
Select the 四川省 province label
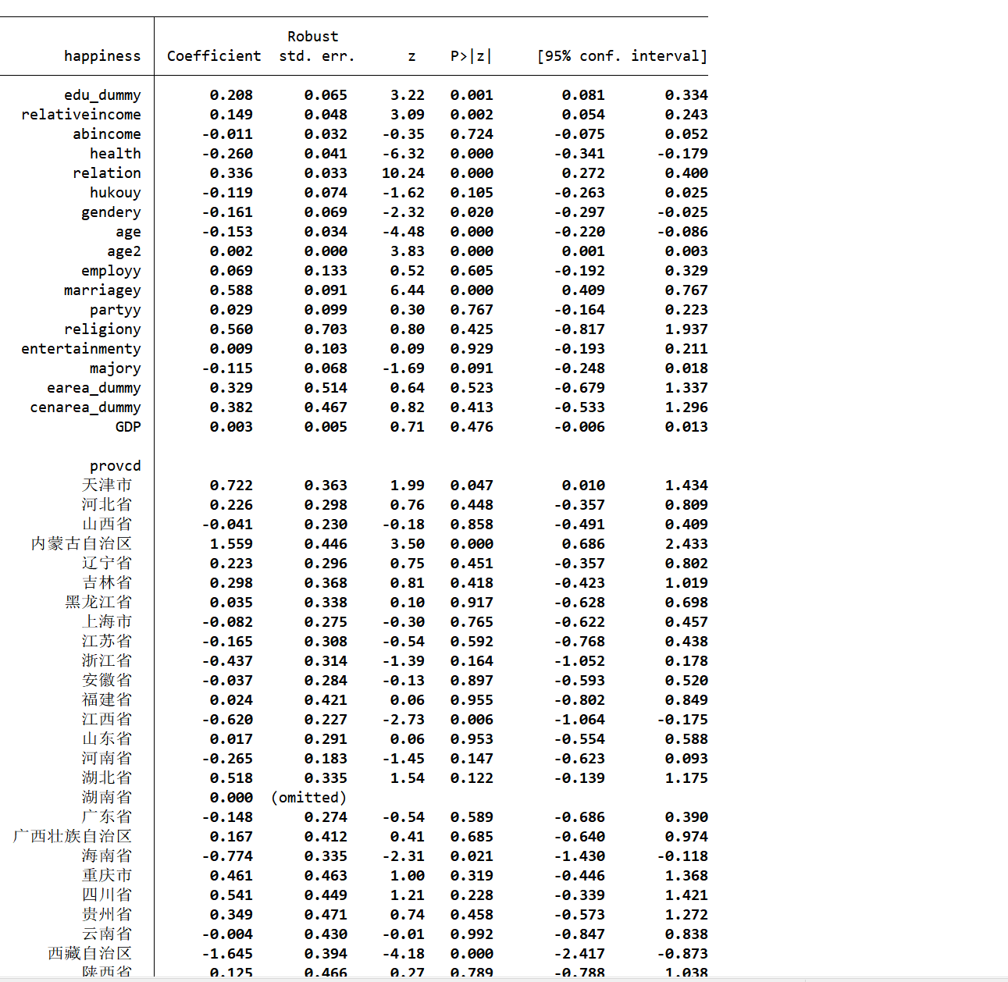click(x=107, y=895)
